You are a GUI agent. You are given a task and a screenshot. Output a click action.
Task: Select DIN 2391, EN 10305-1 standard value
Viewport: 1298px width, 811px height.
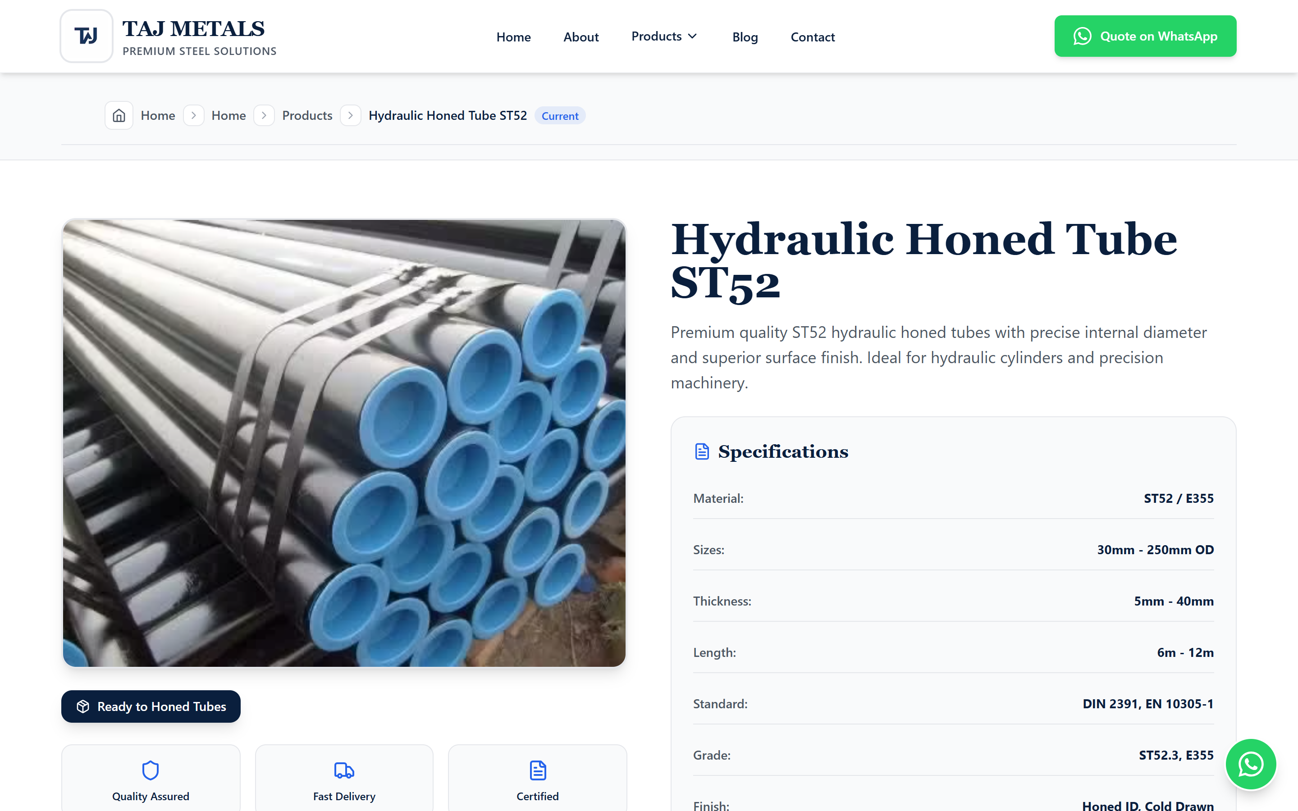click(1148, 704)
